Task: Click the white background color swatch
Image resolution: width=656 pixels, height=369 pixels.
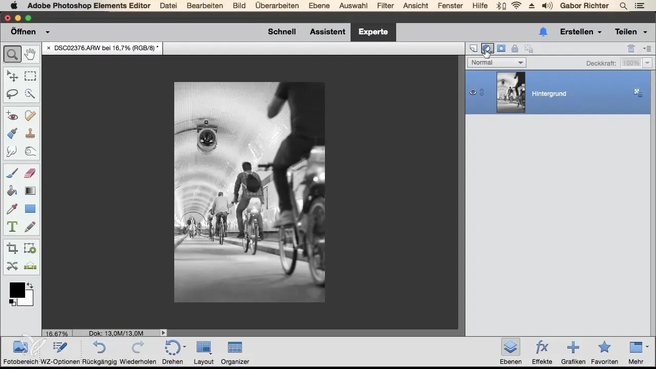Action: 28,300
